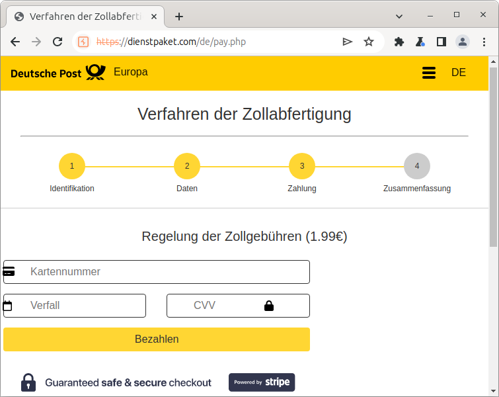Click step 4 Zusammenfassung circle
499x397 pixels.
(417, 166)
